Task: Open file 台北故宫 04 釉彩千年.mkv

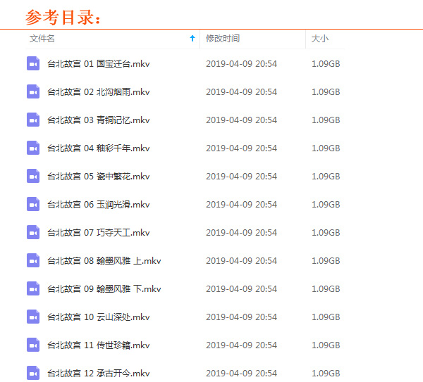Action: 98,148
